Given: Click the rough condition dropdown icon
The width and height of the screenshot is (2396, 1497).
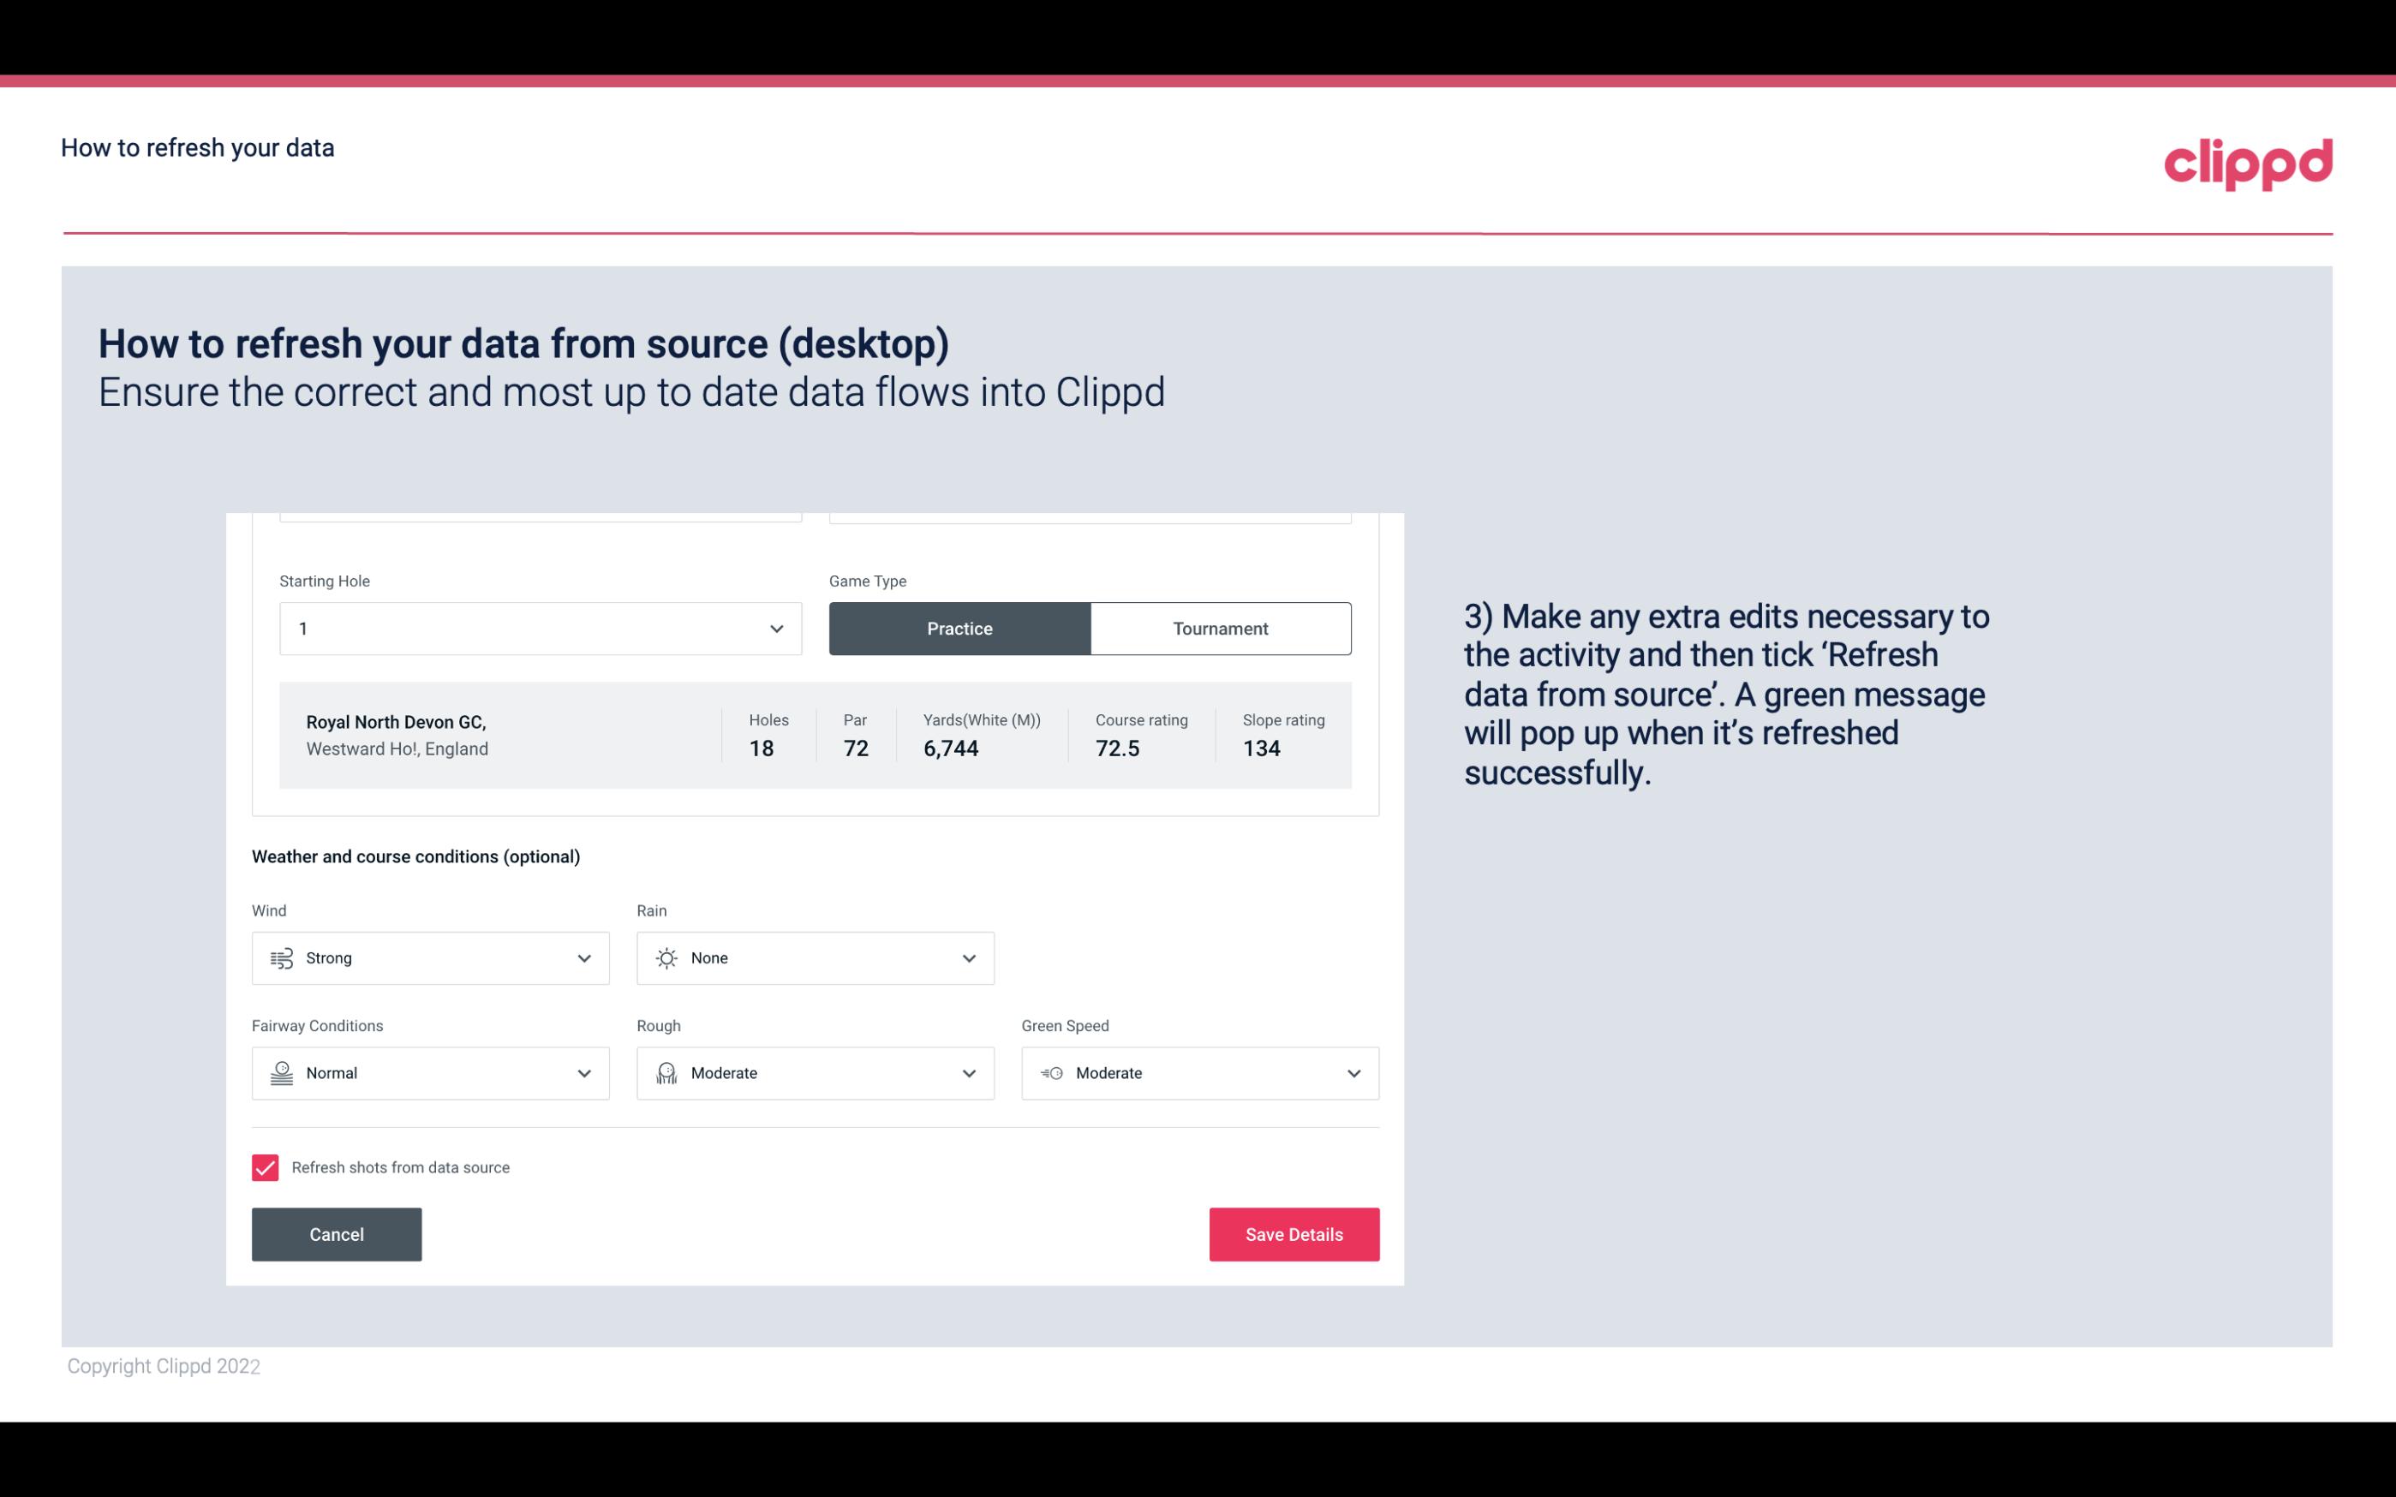Looking at the screenshot, I should coord(968,1073).
